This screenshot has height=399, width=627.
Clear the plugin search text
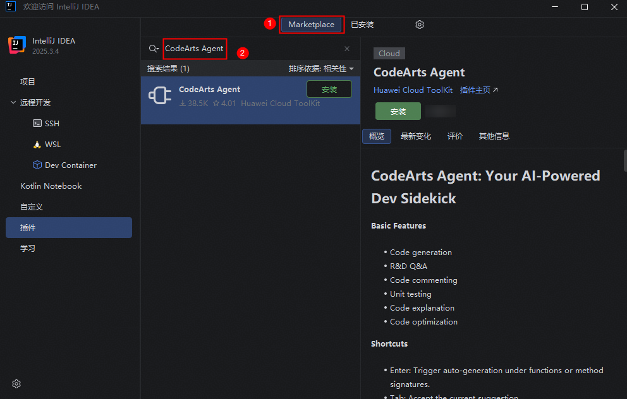[x=347, y=49]
